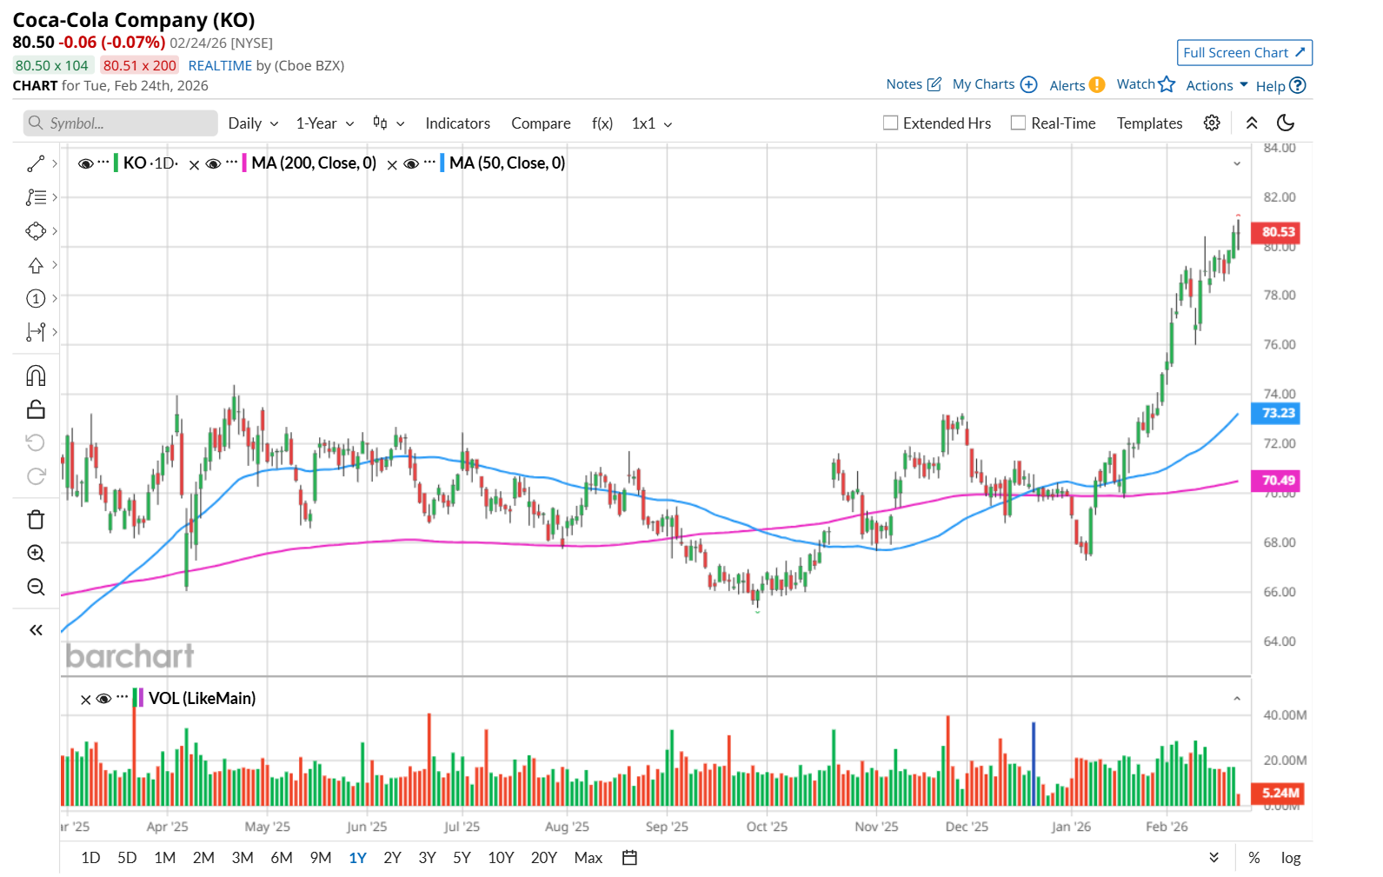1383x877 pixels.
Task: Click the MA 50 blue color swatch
Action: tap(442, 163)
